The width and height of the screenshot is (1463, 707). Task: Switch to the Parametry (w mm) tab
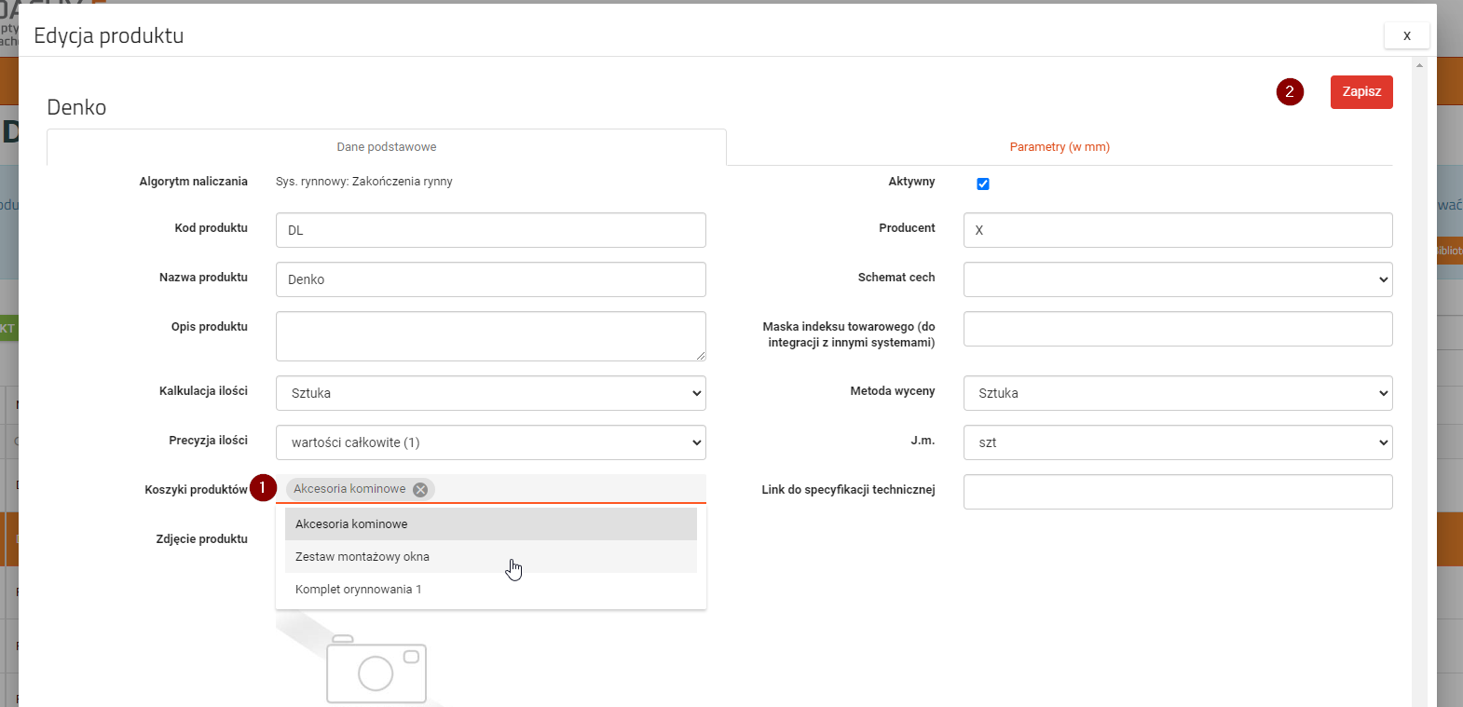(1060, 147)
